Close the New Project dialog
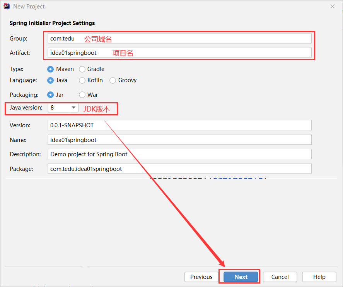Screen dimensions: 343x287 [332, 7]
